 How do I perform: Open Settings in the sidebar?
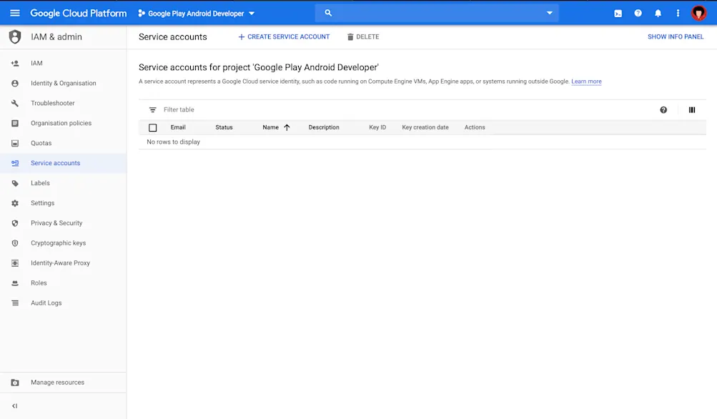[x=42, y=203]
